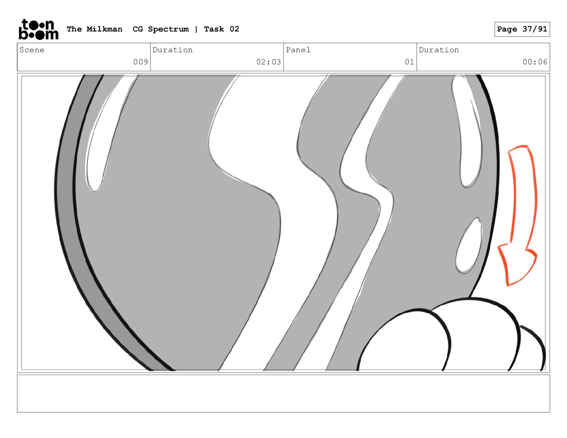Click the panel duration value "00:06"
The image size is (567, 438).
tap(535, 62)
